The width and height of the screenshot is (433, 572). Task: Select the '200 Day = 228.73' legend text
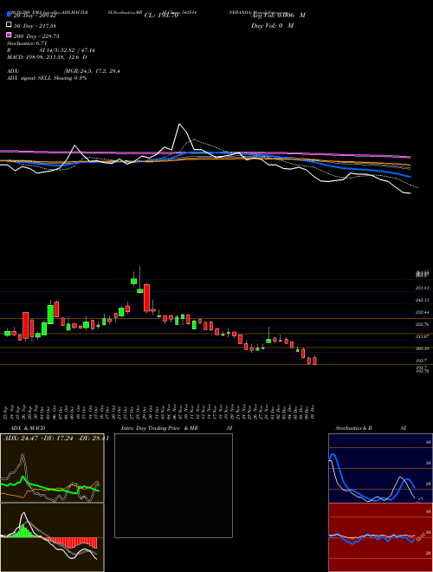tap(36, 36)
